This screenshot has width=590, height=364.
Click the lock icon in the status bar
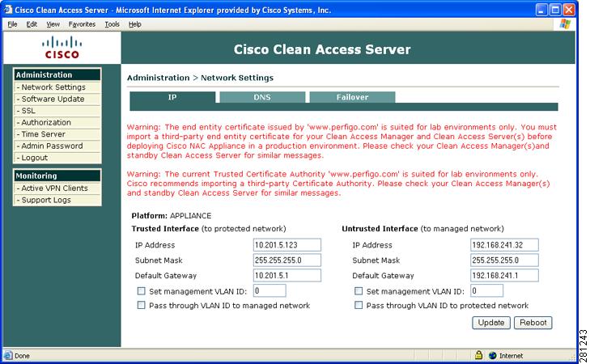[478, 355]
